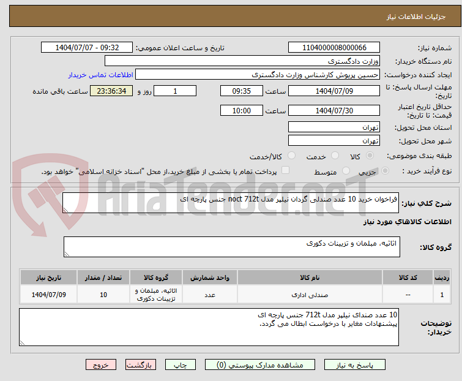Viewport: 462px width, 381px height.
Task: Click the response deadline date 1404/07/09 field
Action: [334, 91]
